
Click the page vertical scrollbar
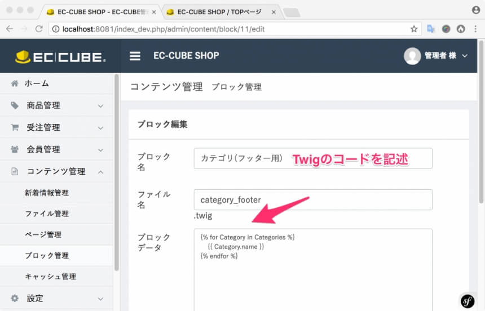pyautogui.click(x=481, y=122)
